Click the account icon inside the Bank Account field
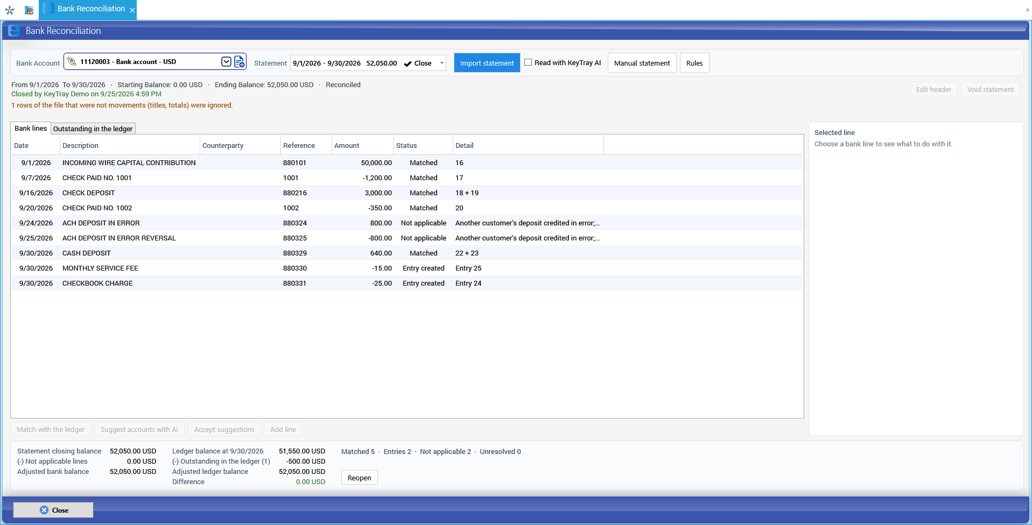This screenshot has width=1032, height=525. 72,61
